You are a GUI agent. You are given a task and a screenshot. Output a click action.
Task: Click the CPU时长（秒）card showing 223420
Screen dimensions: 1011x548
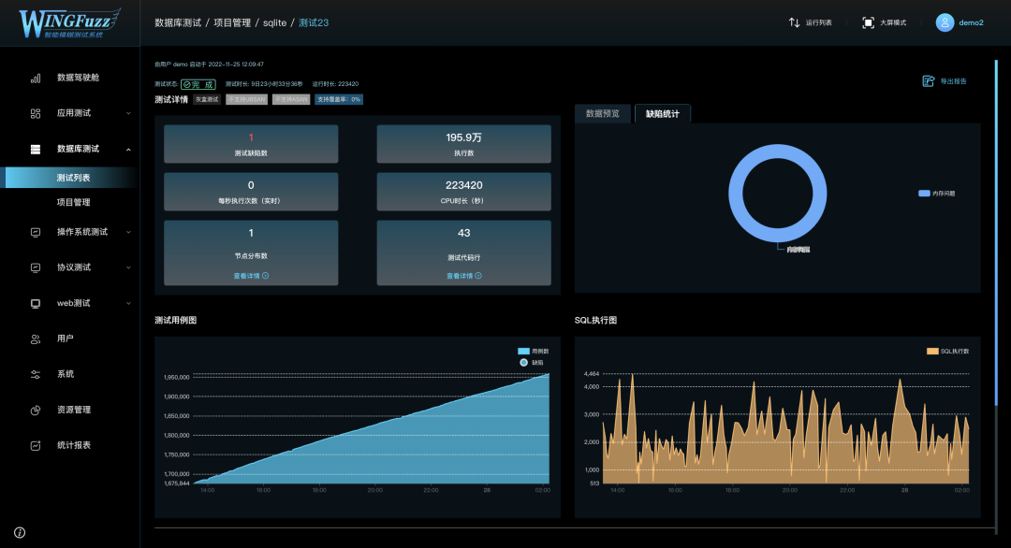(463, 192)
